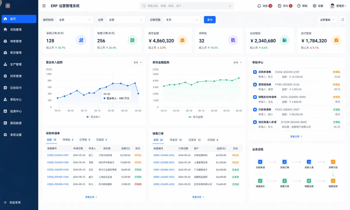The height and width of the screenshot is (210, 350).
Task: Open 基础数据 in the sidebar
Action: click(19, 123)
